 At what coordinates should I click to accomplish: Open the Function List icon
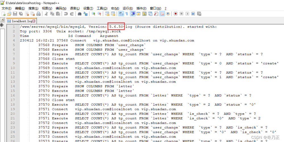[156, 14]
